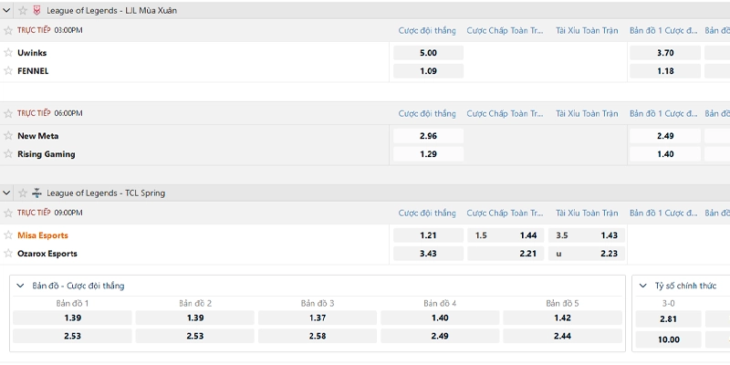Pick Bản đồ 2 odds 2.53
Viewport: 730px width, 365px height.
[195, 336]
